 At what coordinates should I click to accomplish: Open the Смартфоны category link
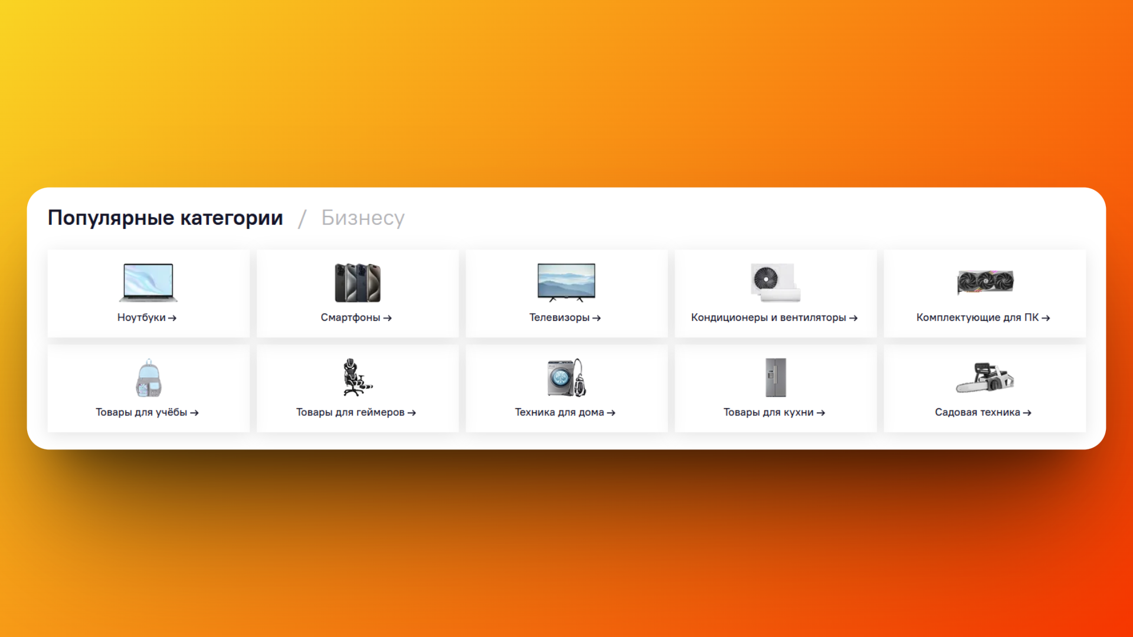(x=356, y=317)
